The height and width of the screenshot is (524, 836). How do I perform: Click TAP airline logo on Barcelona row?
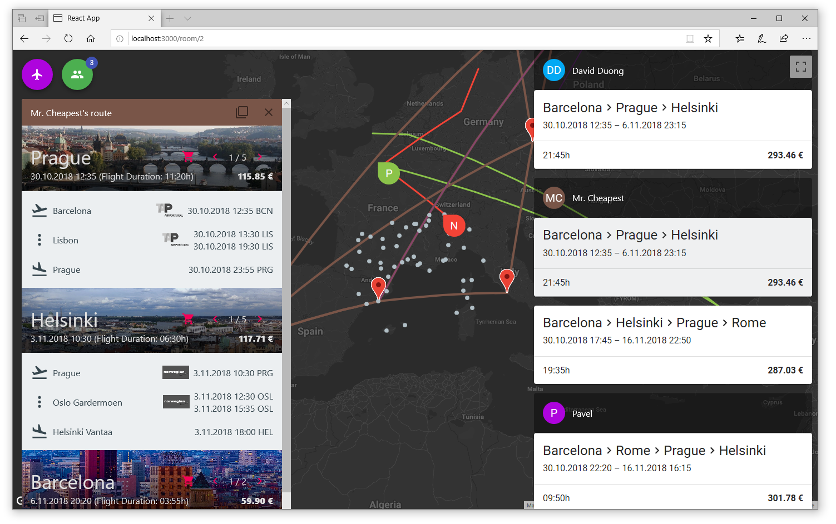[169, 209]
